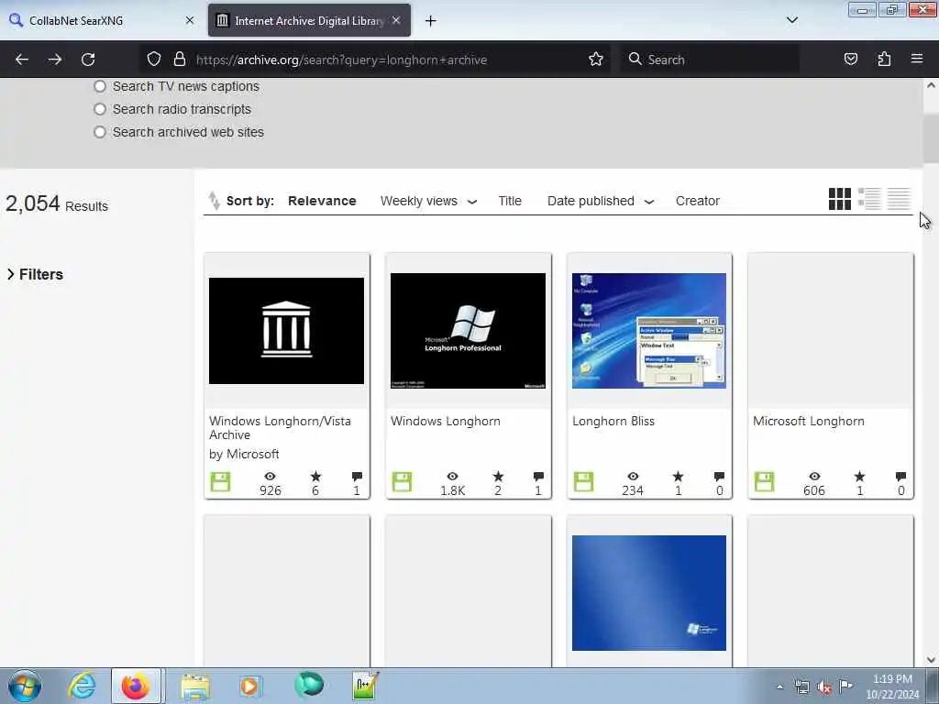Switch to compact list view
Screen dimensions: 939x704
(899, 199)
